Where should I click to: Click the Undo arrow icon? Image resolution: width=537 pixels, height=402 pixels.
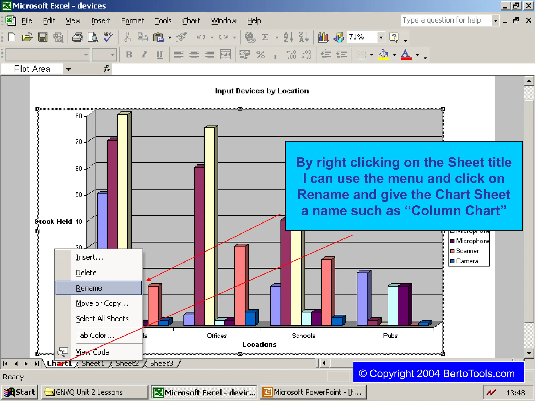[x=201, y=37]
